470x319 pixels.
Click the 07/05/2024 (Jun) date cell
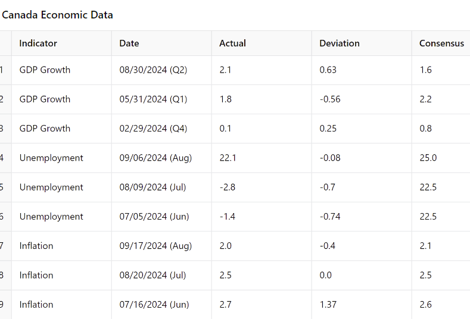tap(154, 216)
